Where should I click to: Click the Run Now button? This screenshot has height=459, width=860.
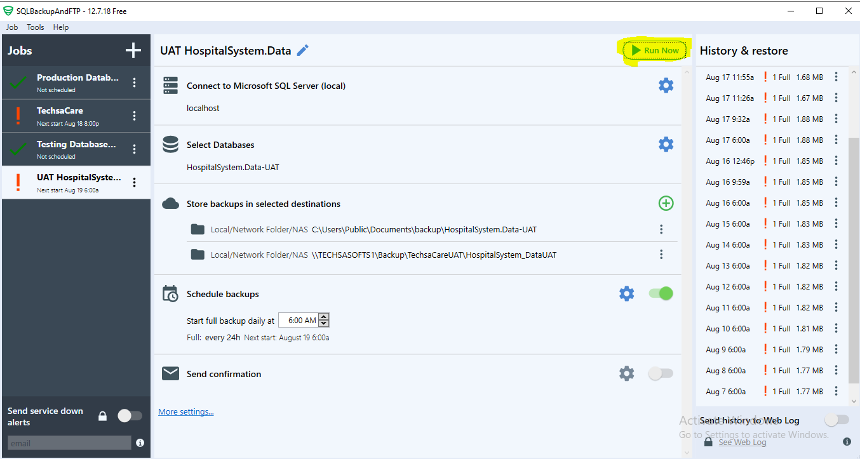(x=655, y=51)
